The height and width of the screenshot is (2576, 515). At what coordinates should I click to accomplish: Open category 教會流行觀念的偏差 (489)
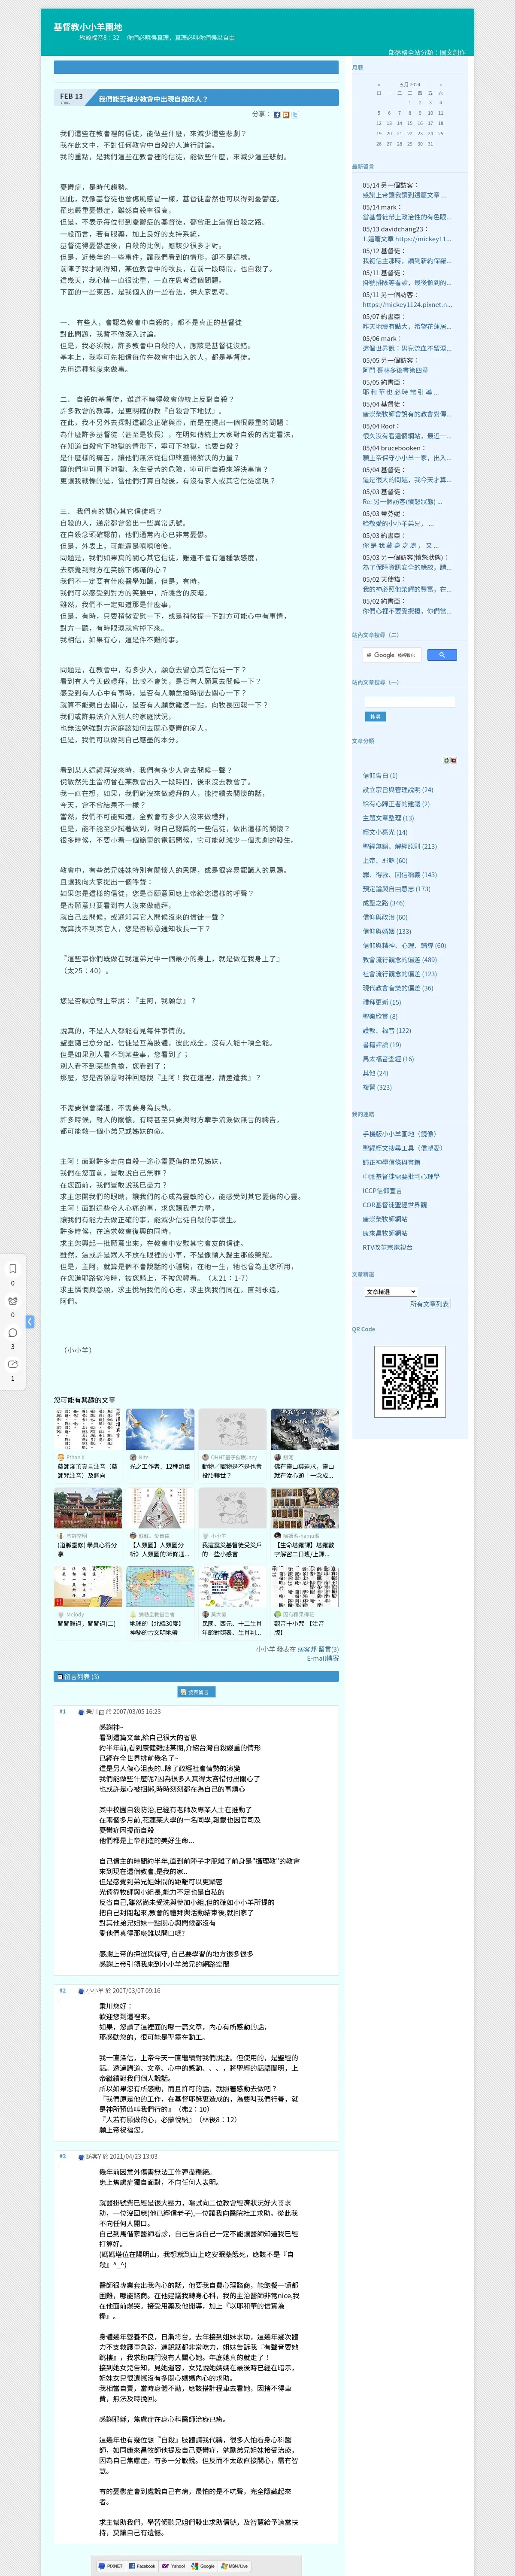400,959
